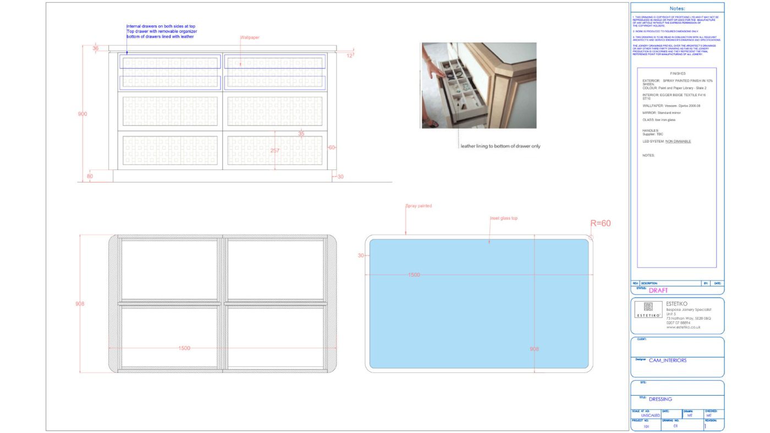Image resolution: width=770 pixels, height=433 pixels.
Task: Click the Spray painted callout label
Action: 419,205
